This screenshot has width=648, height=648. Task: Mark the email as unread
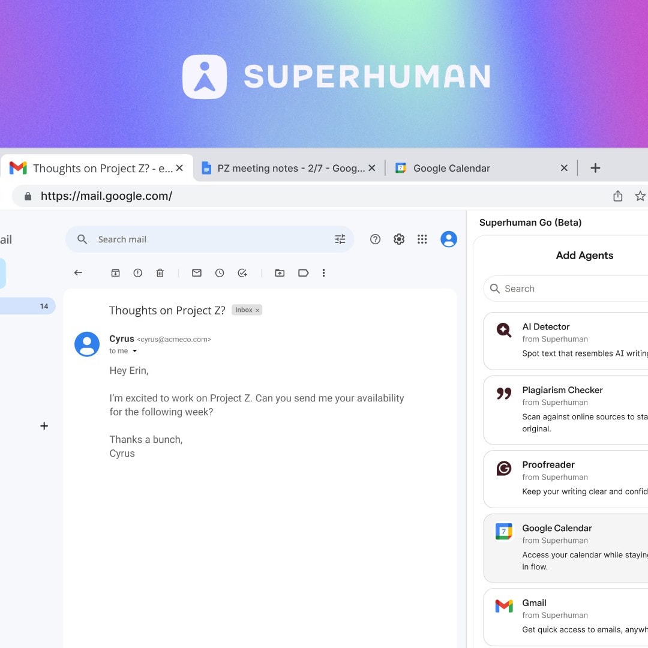click(196, 272)
